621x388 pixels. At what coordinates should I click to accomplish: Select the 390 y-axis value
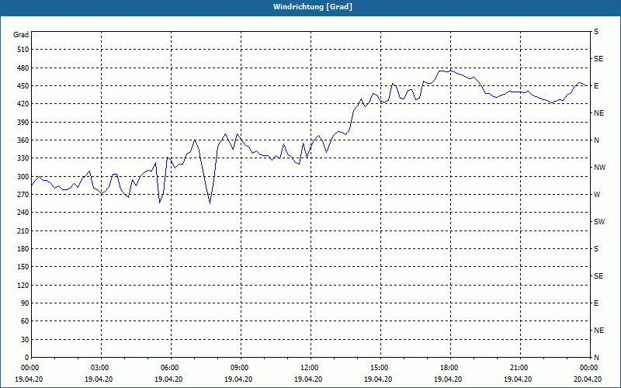(23, 123)
